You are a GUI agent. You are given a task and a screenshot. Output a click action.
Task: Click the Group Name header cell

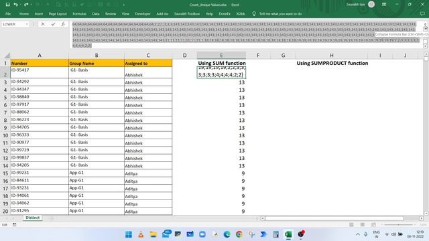pyautogui.click(x=97, y=63)
